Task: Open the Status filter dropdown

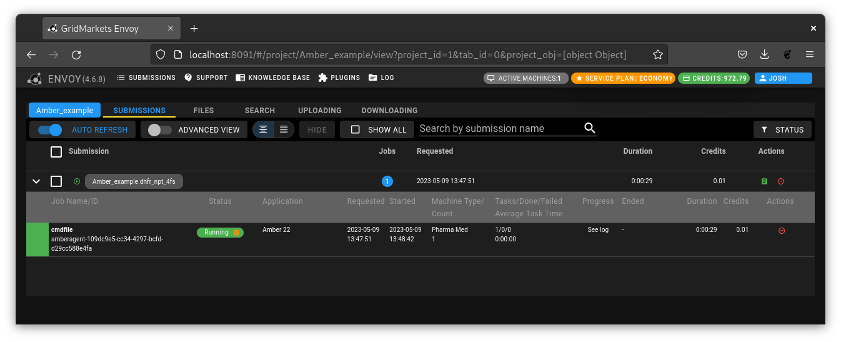Action: pos(782,129)
